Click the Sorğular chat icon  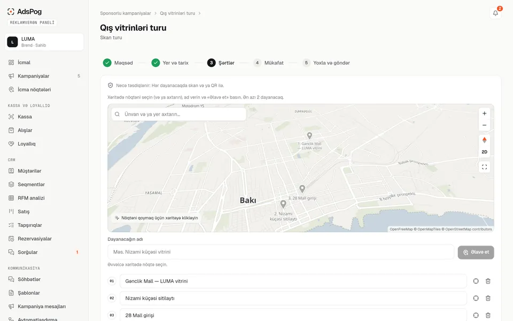(11, 252)
